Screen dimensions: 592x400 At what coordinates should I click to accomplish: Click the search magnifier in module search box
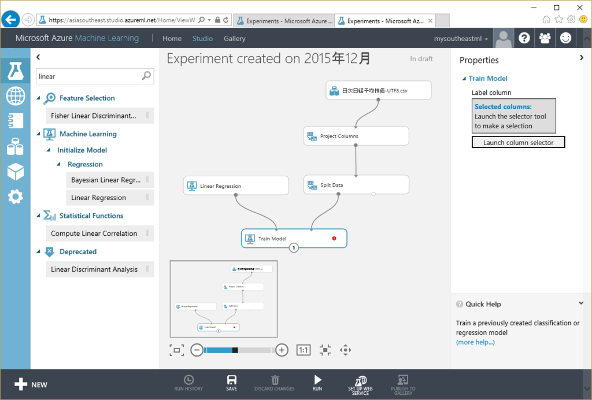(x=146, y=76)
